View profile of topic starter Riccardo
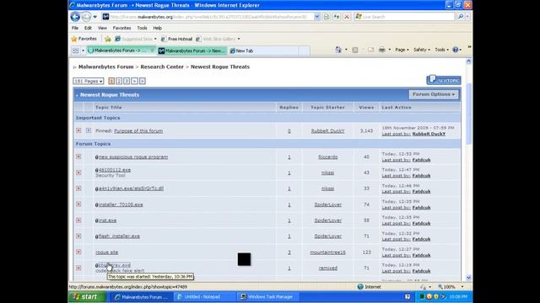 coord(328,157)
